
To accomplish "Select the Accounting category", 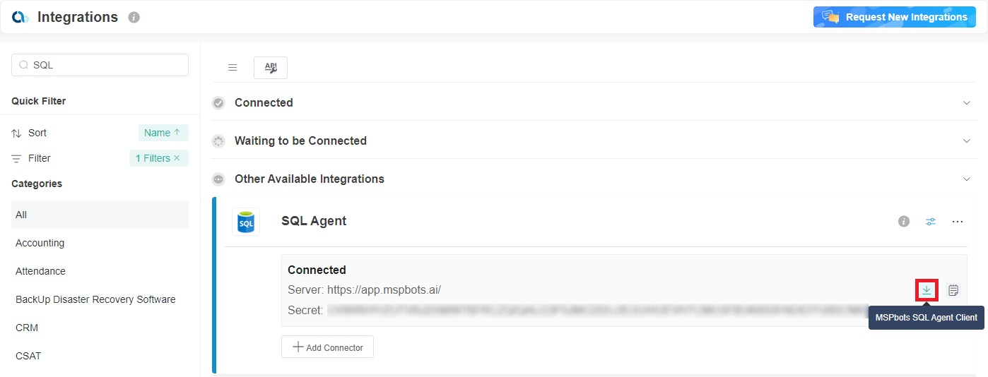I will pyautogui.click(x=40, y=243).
